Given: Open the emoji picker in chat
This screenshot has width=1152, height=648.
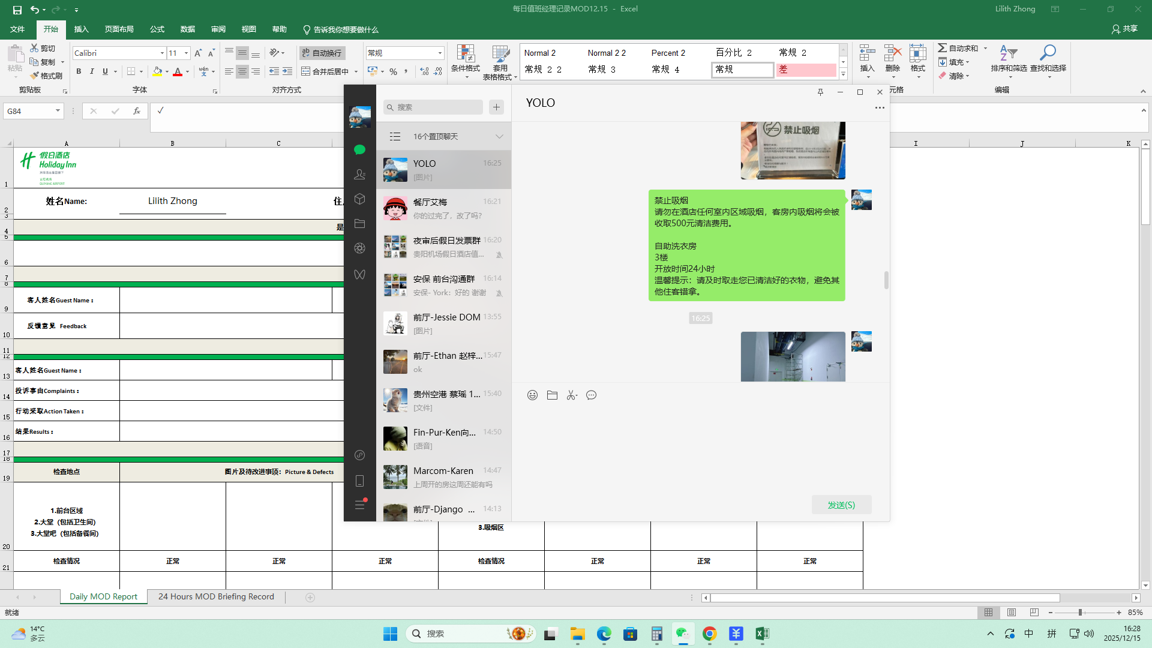Looking at the screenshot, I should [x=532, y=395].
